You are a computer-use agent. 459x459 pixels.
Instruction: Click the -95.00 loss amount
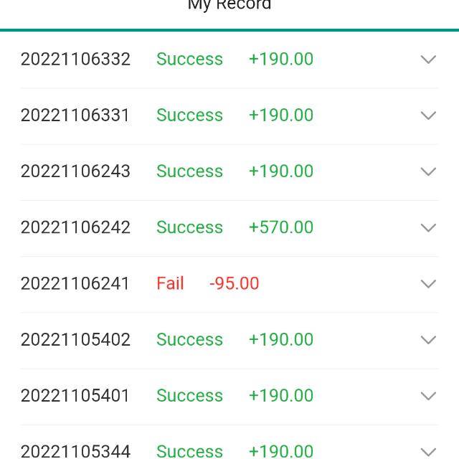point(235,283)
